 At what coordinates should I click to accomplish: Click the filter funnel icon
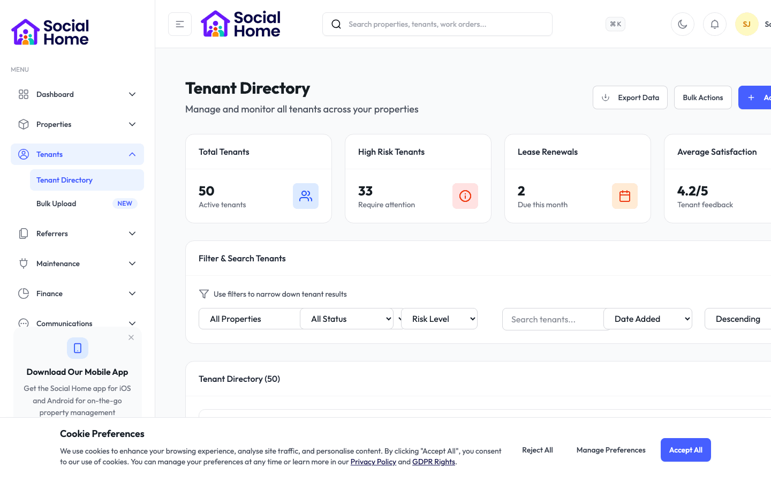point(204,294)
